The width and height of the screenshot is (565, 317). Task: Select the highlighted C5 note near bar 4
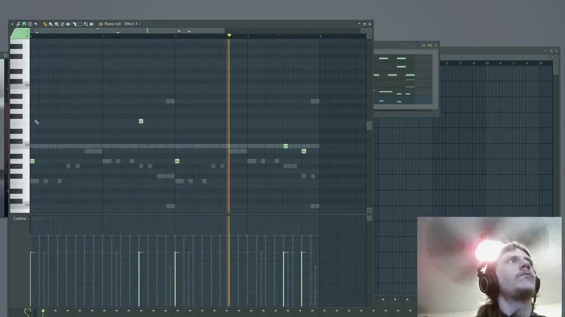coord(286,146)
